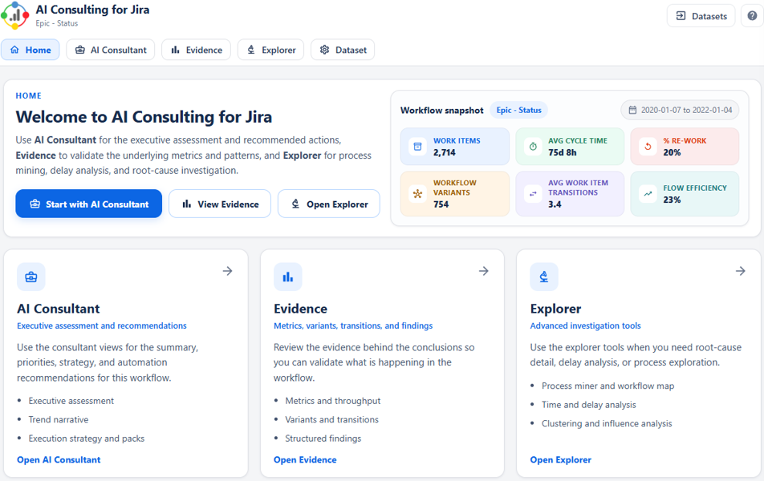Click the Variants and transitions bullet
This screenshot has height=481, width=764.
(331, 419)
